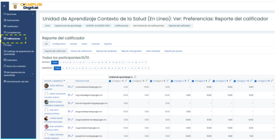
Task: Open Competencias in the sidebar
Action: pyautogui.click(x=12, y=33)
